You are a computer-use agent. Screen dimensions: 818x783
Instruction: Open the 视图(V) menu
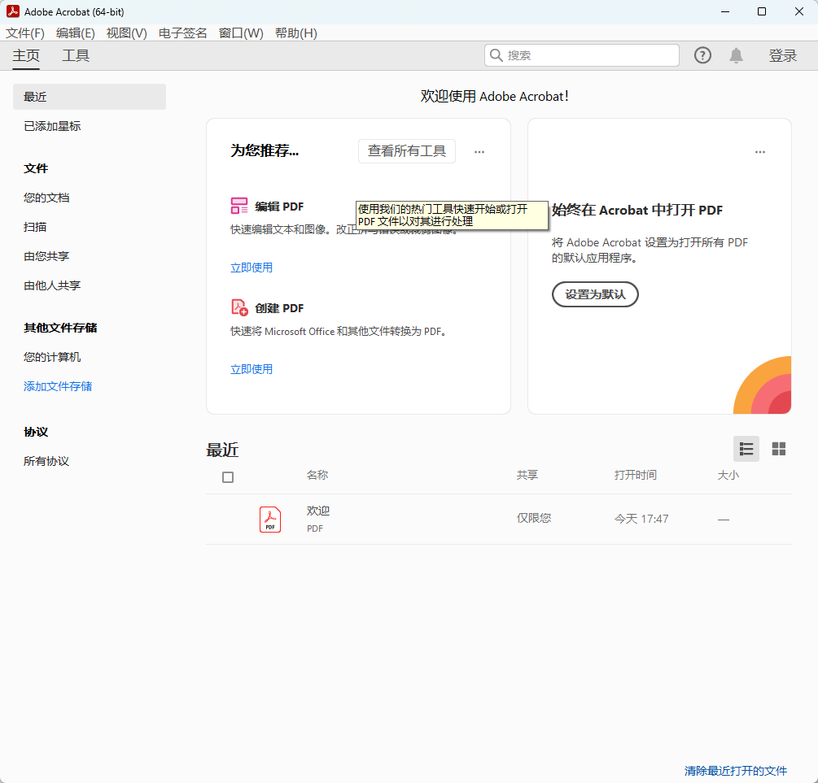(127, 33)
